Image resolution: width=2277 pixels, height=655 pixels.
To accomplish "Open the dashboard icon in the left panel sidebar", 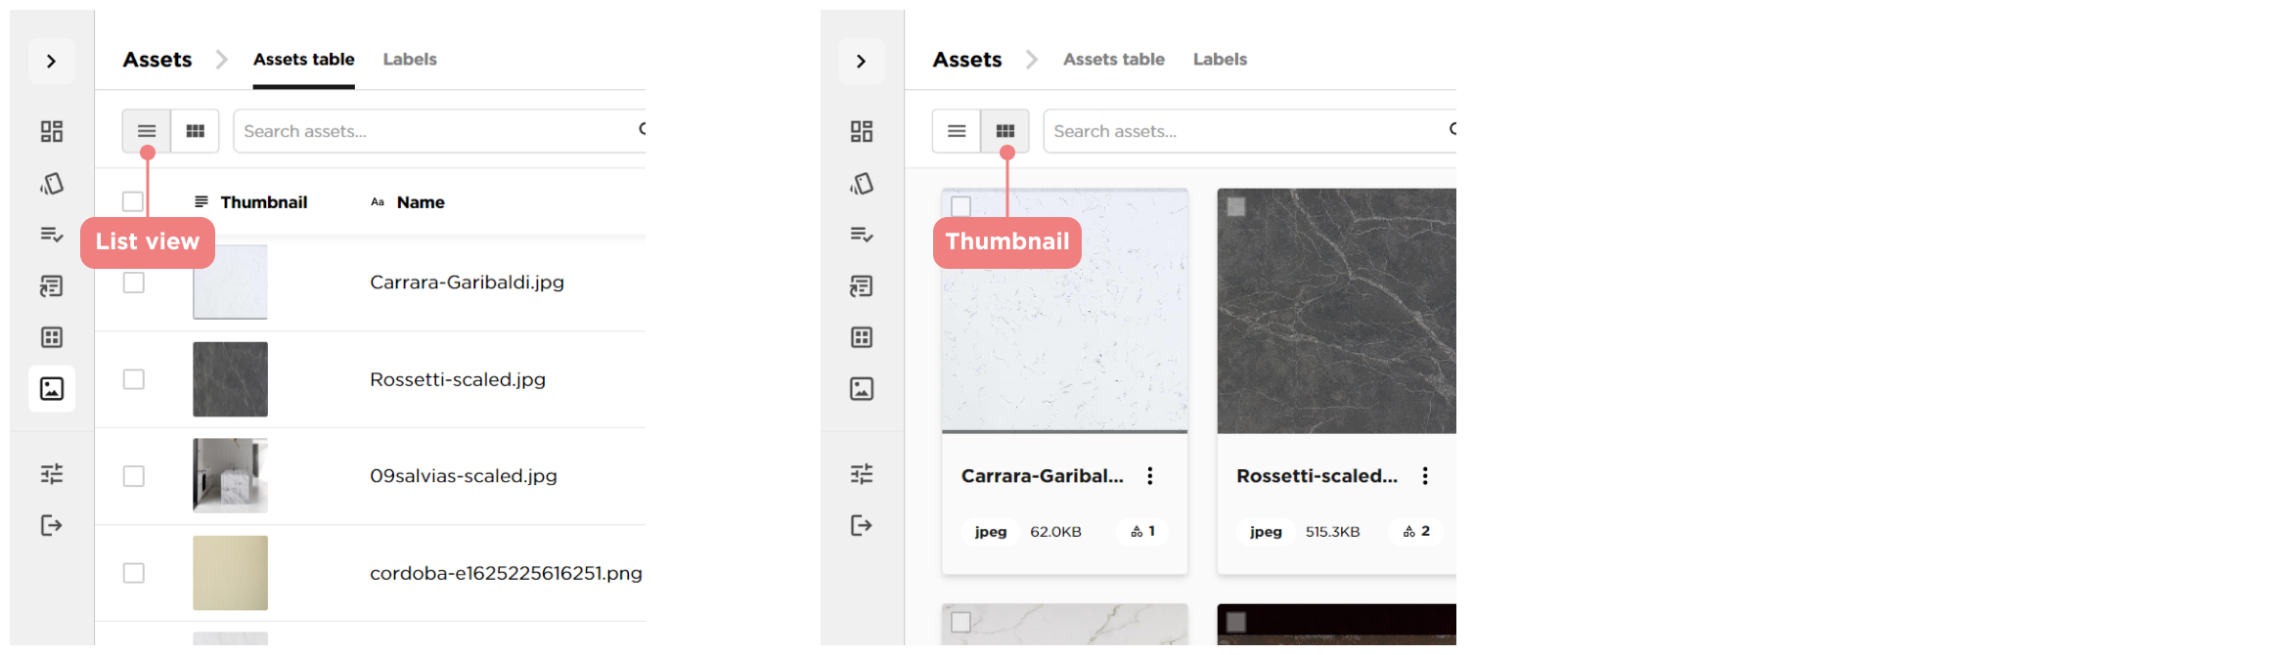I will (52, 131).
